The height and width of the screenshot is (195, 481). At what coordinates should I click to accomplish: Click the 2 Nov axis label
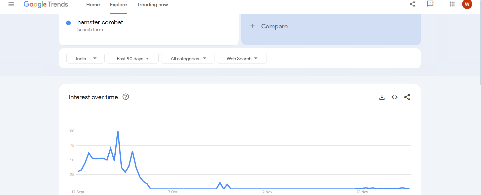(267, 192)
